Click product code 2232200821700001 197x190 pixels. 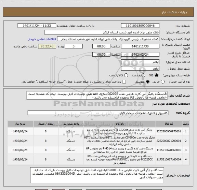[169, 141]
